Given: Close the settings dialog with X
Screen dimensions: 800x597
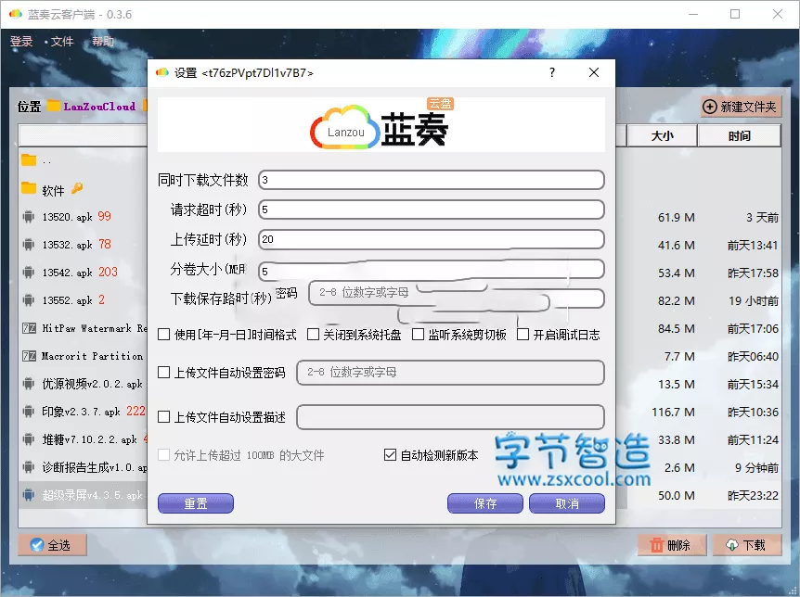Looking at the screenshot, I should 594,72.
